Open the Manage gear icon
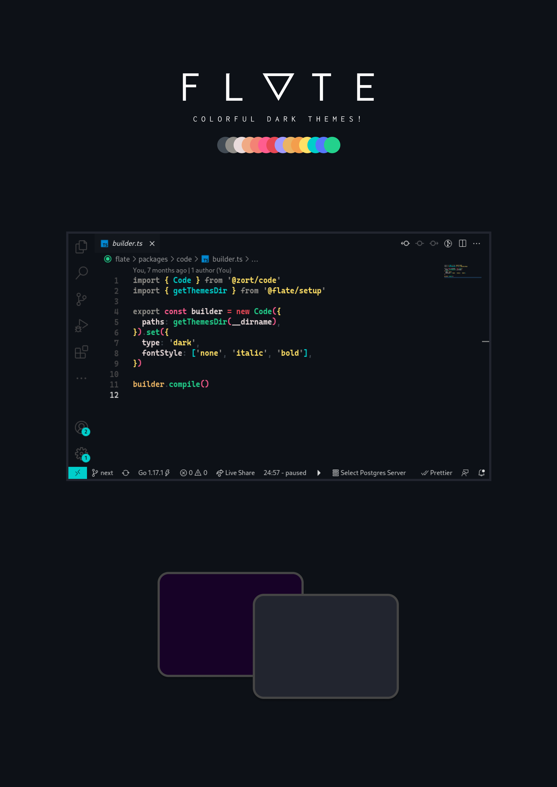557x787 pixels. point(81,453)
